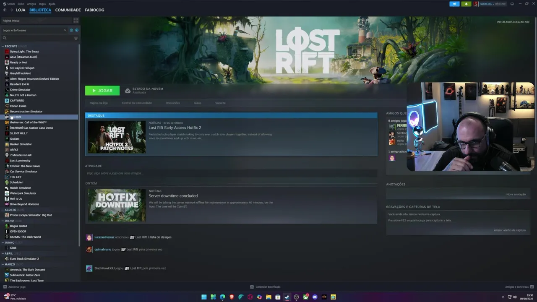Click Alterar atalho de captura
537x302 pixels.
[x=510, y=230]
